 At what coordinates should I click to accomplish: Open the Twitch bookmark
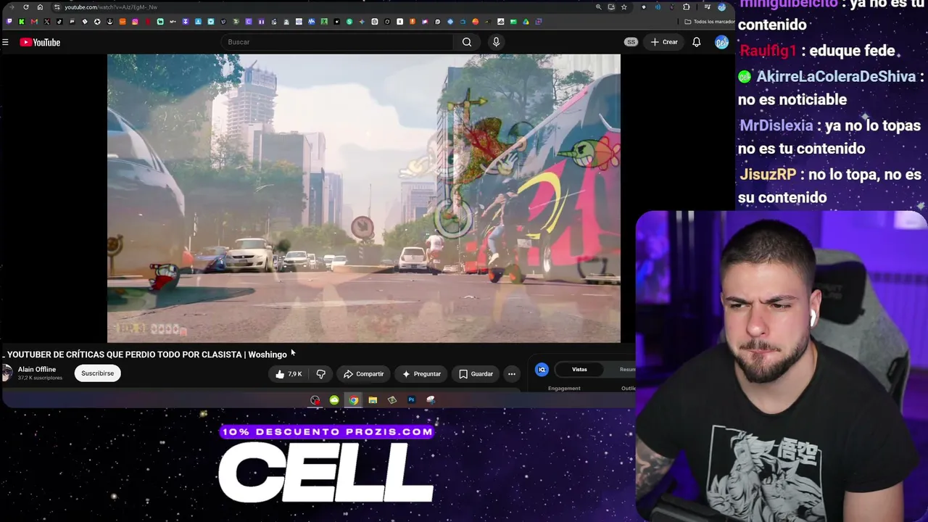pos(9,22)
